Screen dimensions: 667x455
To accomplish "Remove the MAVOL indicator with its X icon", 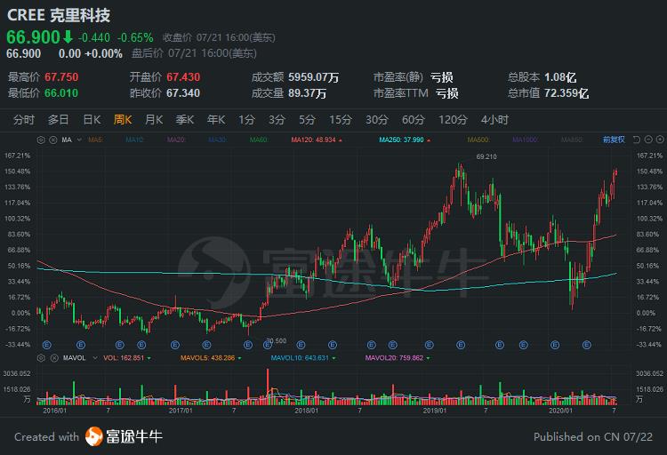I will coord(54,358).
